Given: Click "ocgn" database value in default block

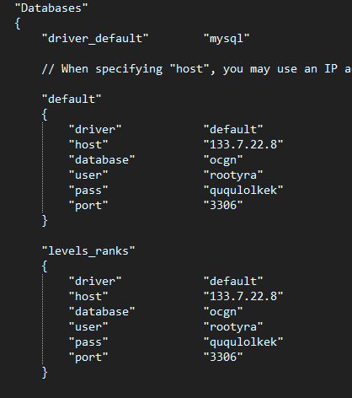Looking at the screenshot, I should tap(223, 160).
